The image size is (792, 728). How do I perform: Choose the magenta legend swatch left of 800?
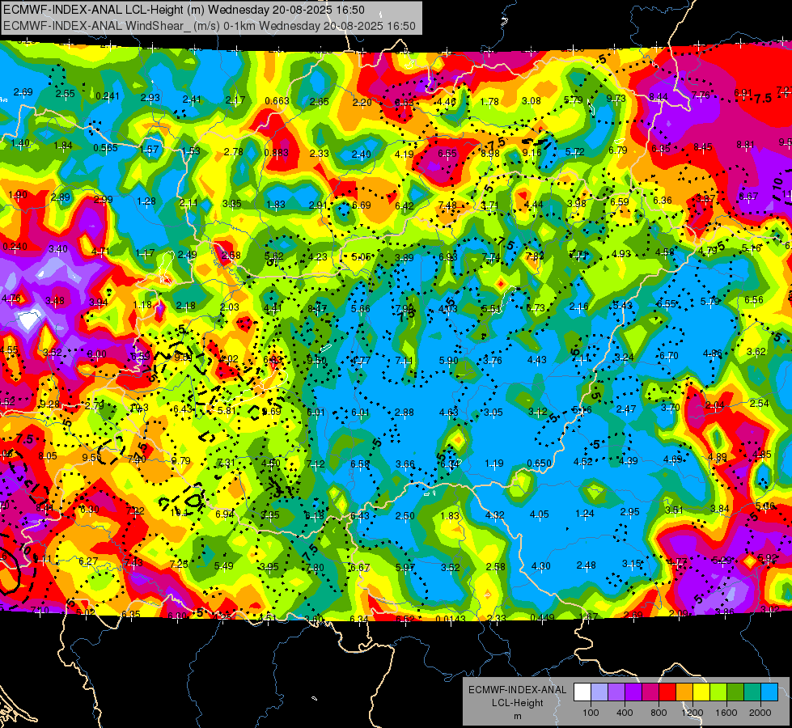(x=650, y=692)
